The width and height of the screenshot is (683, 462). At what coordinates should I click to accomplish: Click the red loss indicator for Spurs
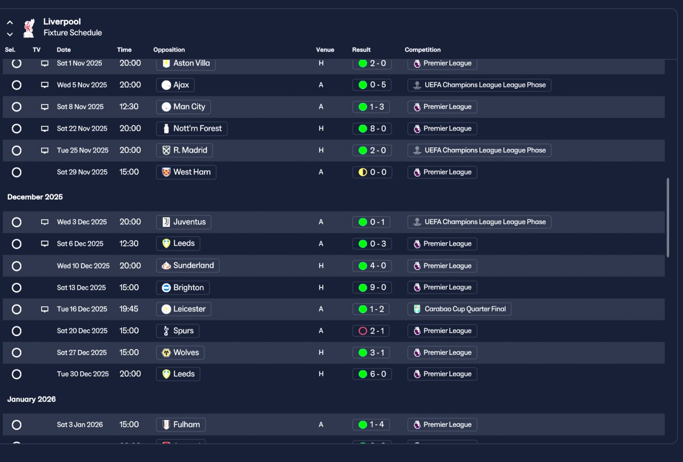click(363, 331)
